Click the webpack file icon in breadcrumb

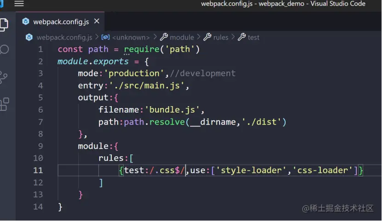point(29,37)
